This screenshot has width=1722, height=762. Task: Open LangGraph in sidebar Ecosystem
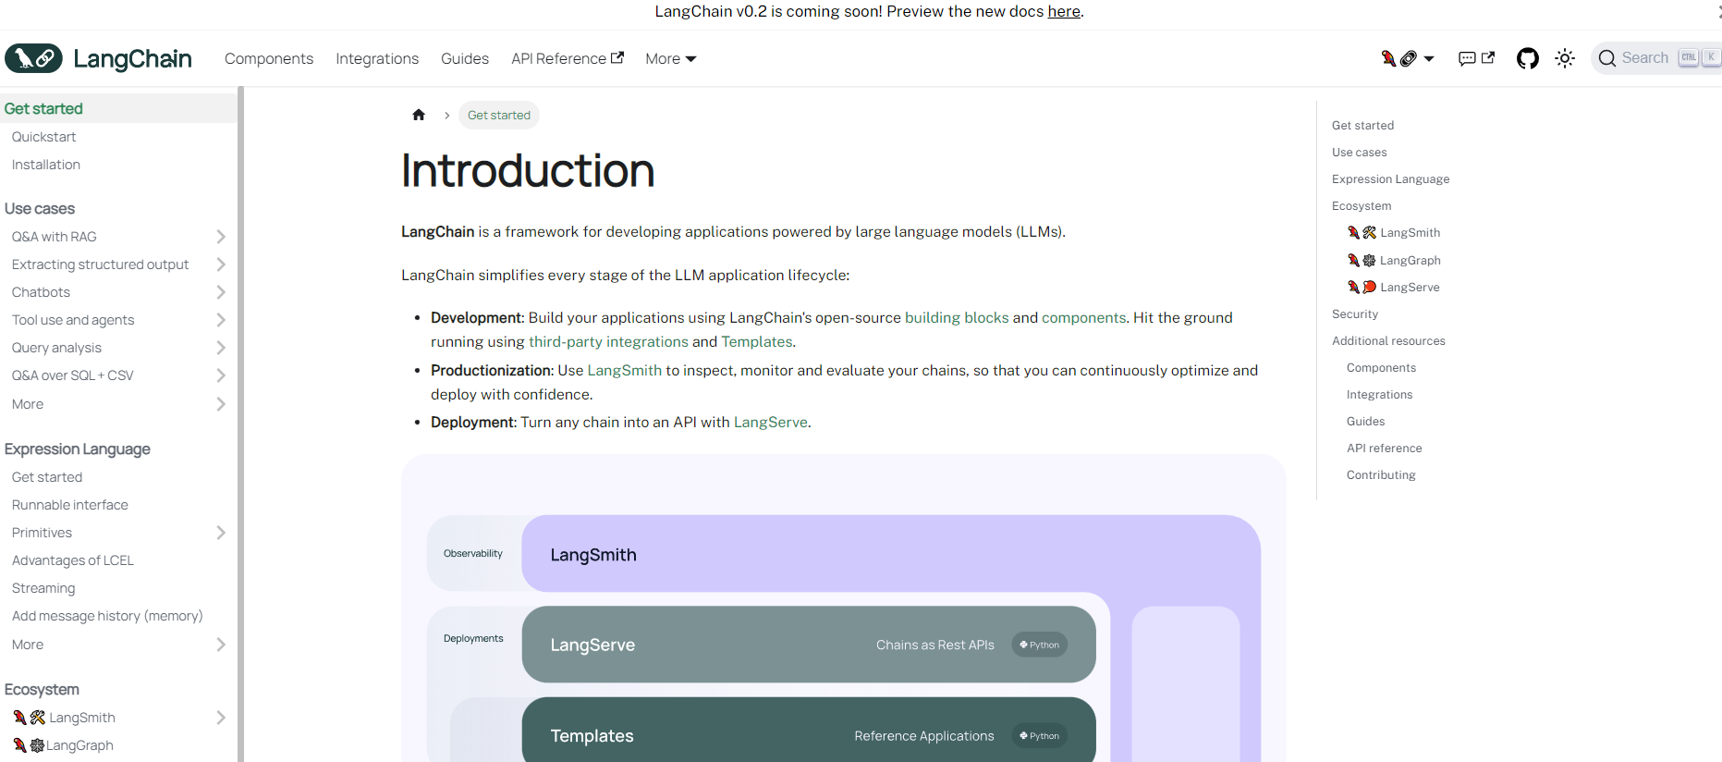click(63, 745)
